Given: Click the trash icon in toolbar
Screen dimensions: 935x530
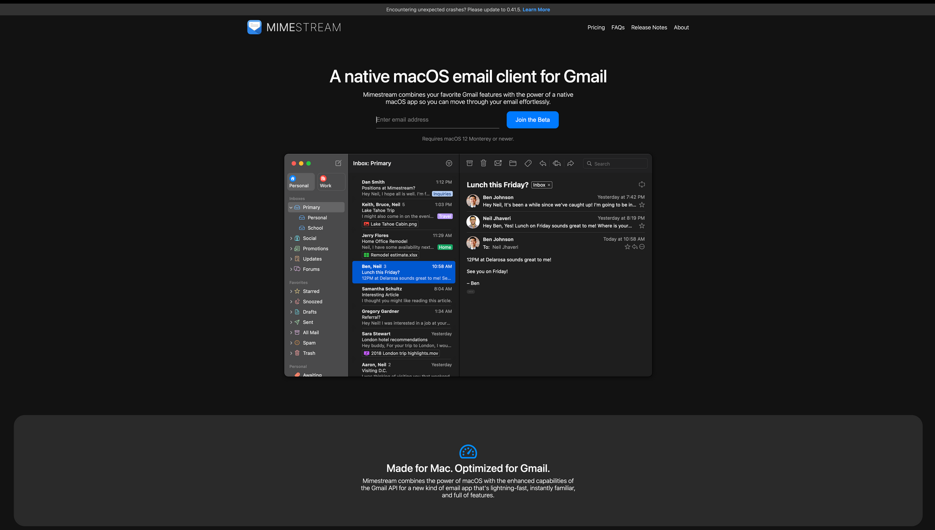Looking at the screenshot, I should coord(483,163).
